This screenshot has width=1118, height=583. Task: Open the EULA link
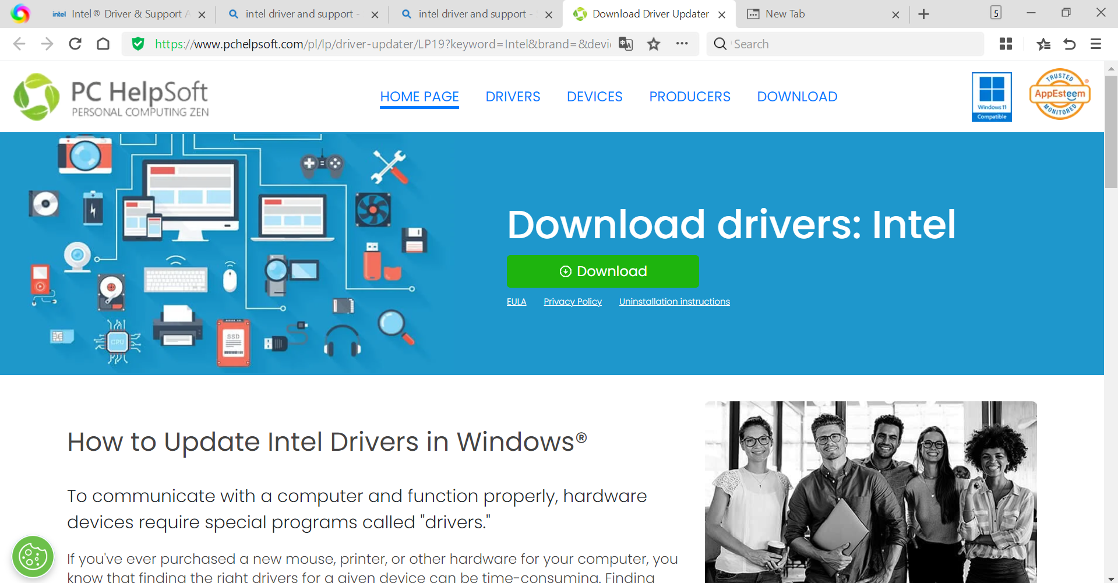516,302
